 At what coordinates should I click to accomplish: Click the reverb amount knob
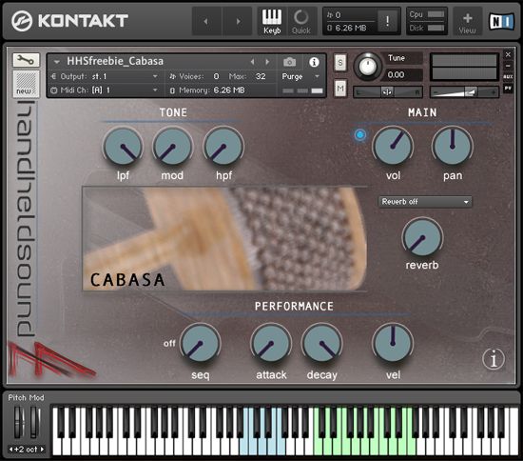tap(422, 237)
